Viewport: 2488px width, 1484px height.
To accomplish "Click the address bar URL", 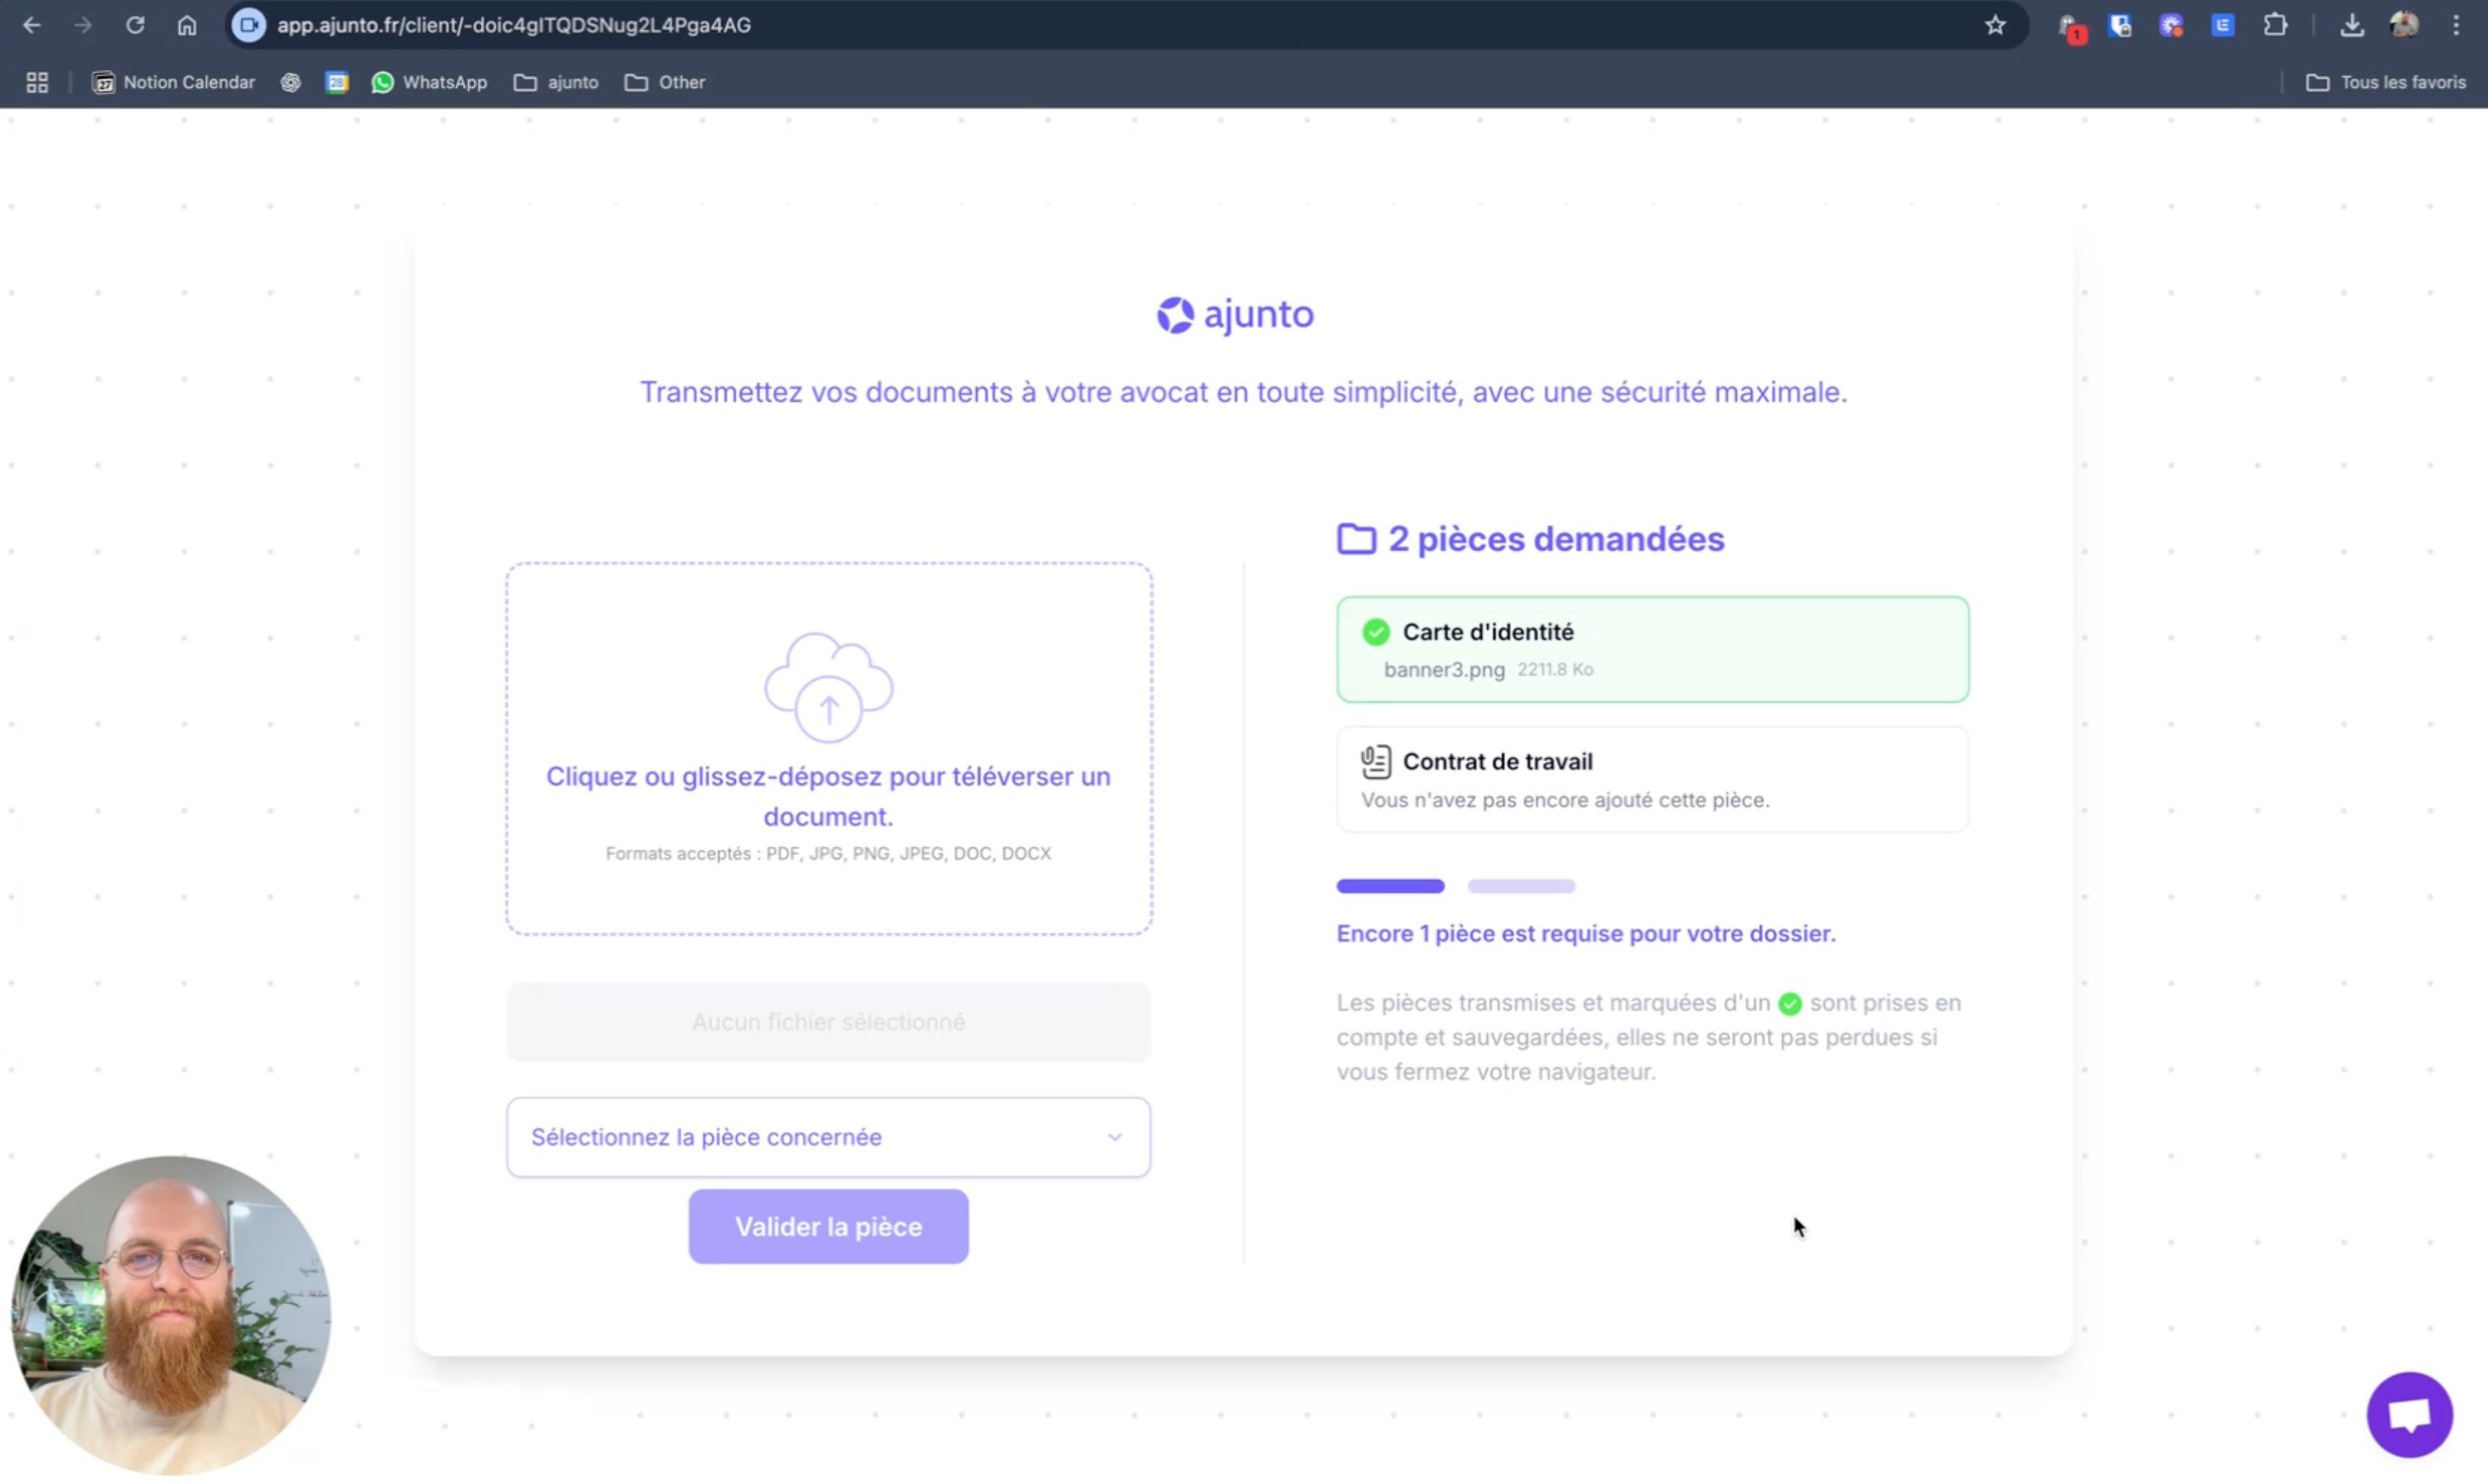I will click(514, 25).
